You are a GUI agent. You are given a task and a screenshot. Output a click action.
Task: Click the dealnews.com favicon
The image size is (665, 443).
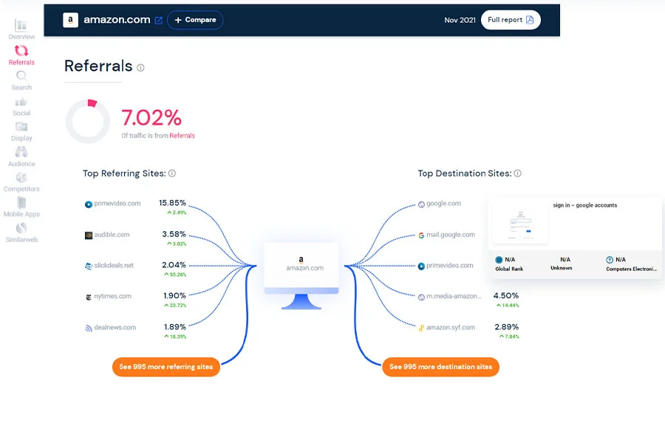click(89, 328)
